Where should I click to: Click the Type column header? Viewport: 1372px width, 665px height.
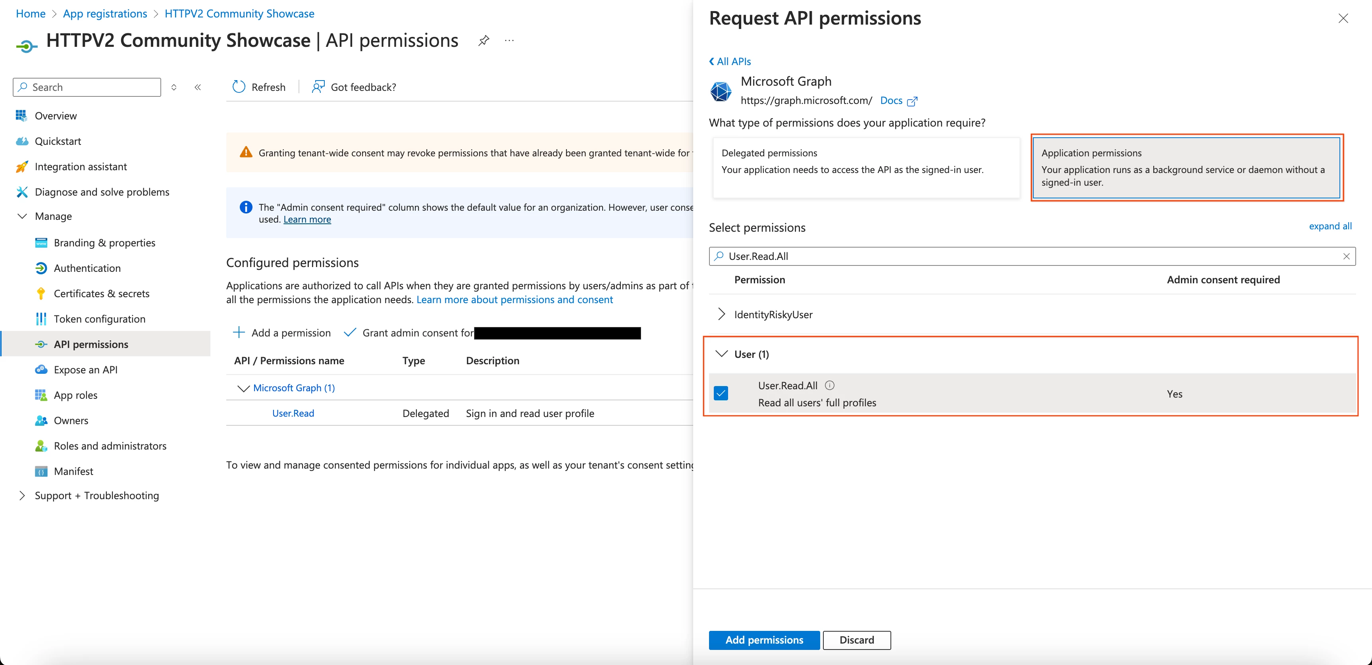pyautogui.click(x=413, y=360)
